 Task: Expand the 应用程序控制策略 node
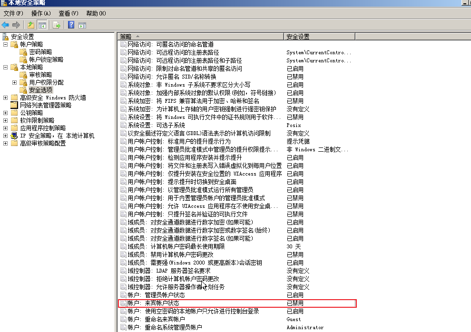pyautogui.click(x=5, y=128)
